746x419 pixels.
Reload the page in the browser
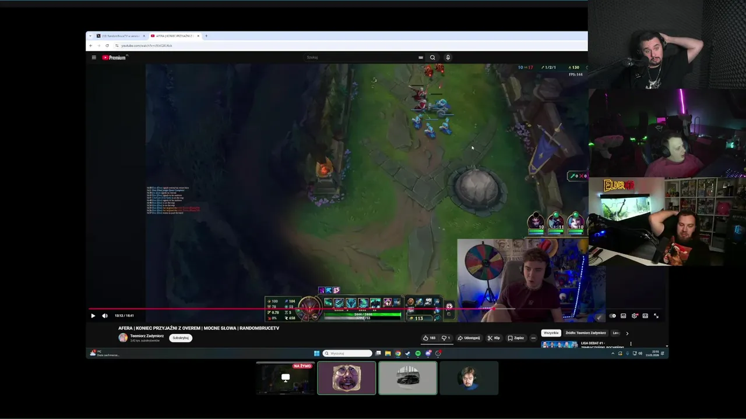click(107, 45)
